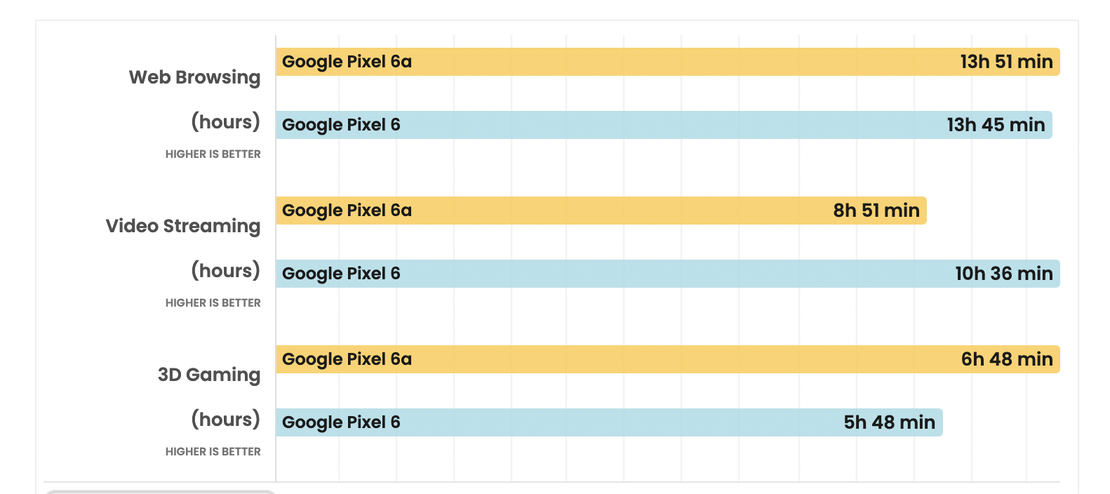Select the 8h 51 min value label
1110x494 pixels.
(876, 211)
